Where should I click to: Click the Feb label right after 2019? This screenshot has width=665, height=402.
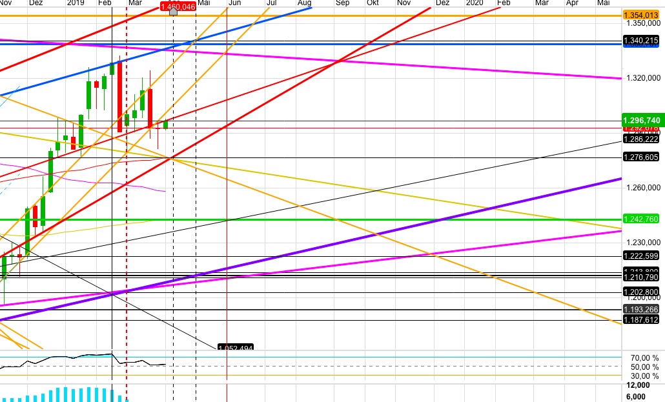click(x=105, y=3)
